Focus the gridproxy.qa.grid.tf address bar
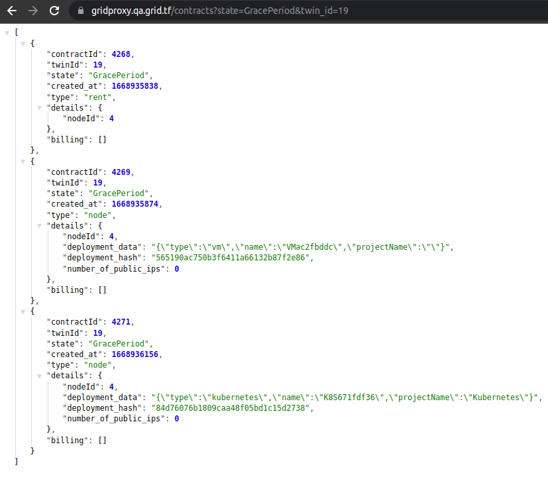The height and width of the screenshot is (479, 548). click(x=265, y=11)
